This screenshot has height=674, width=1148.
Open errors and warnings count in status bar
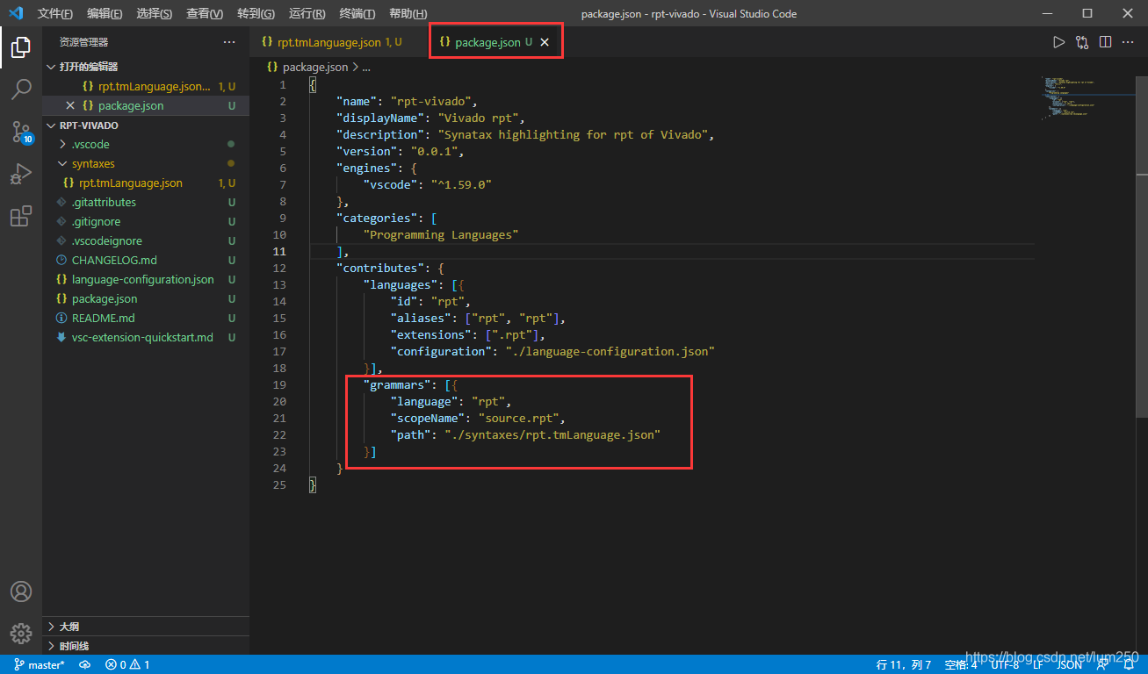tap(127, 665)
